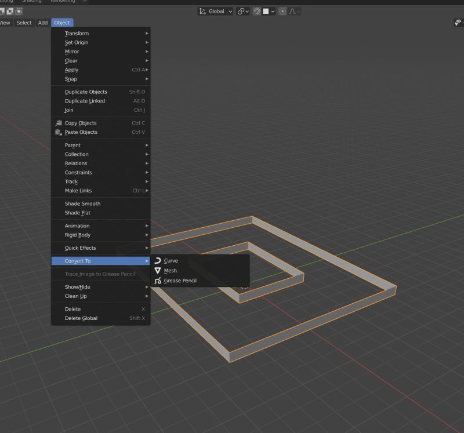
Task: Click the Copy Objects clipboard icon
Action: pos(59,123)
